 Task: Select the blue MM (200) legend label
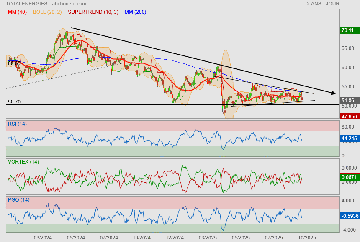pos(135,12)
